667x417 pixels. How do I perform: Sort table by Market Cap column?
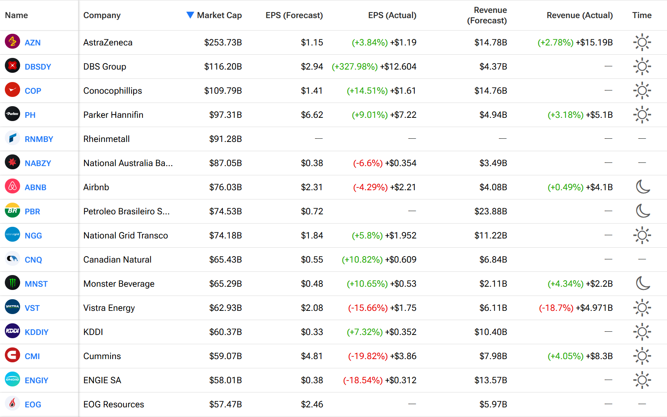[x=214, y=15]
